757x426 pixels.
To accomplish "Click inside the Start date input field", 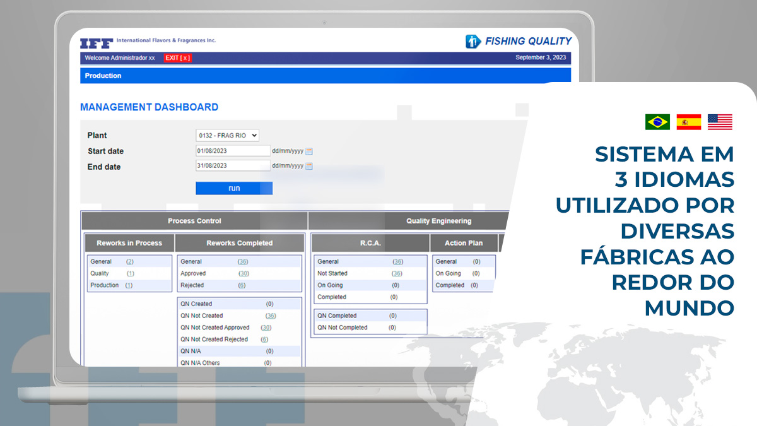I will tap(232, 150).
